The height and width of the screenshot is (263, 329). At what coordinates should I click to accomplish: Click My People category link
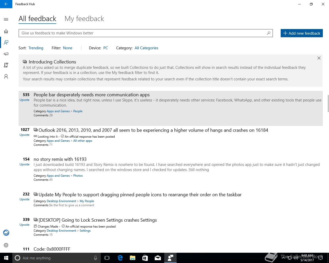87,201
